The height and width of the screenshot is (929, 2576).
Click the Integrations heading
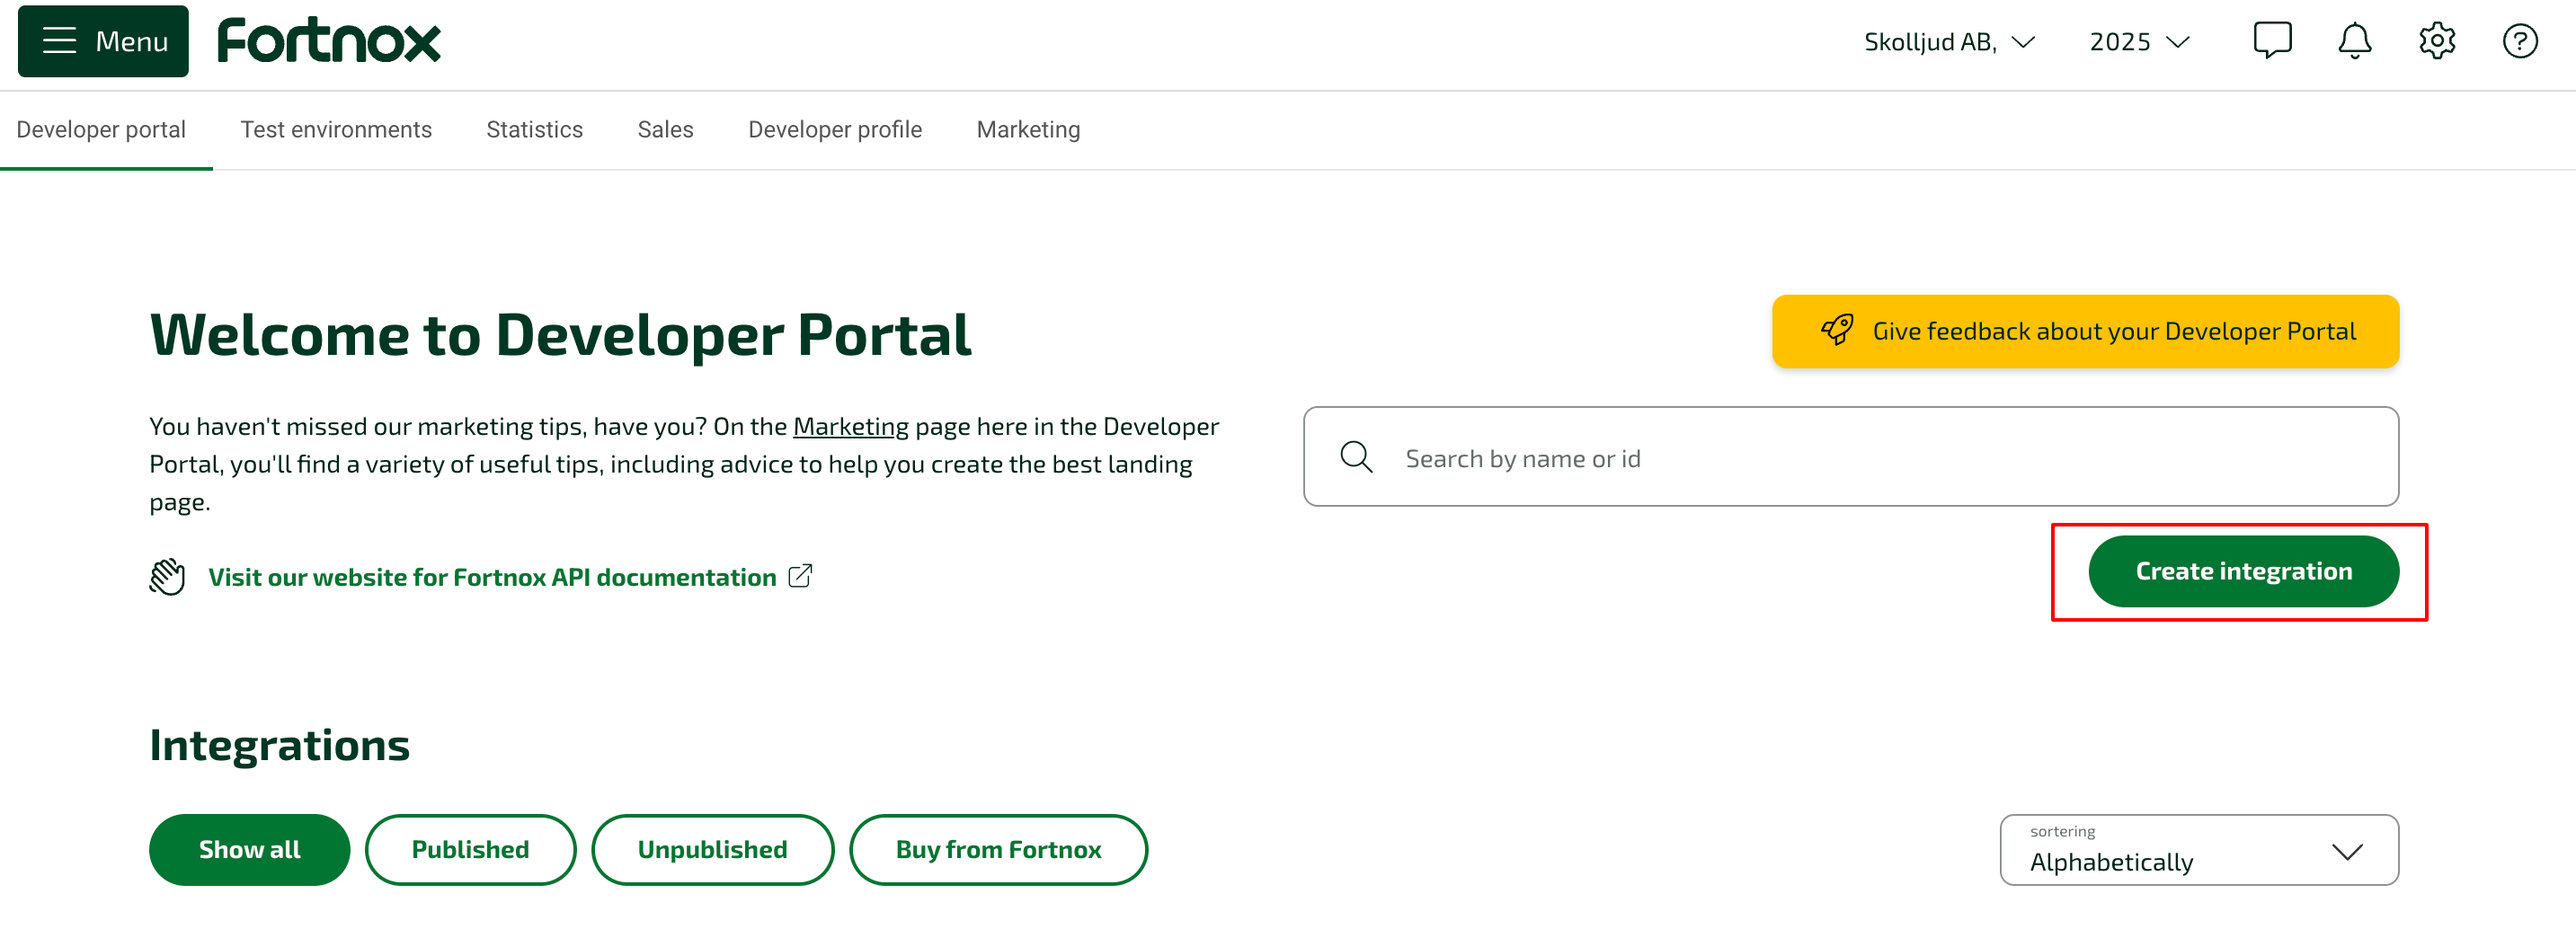point(279,746)
